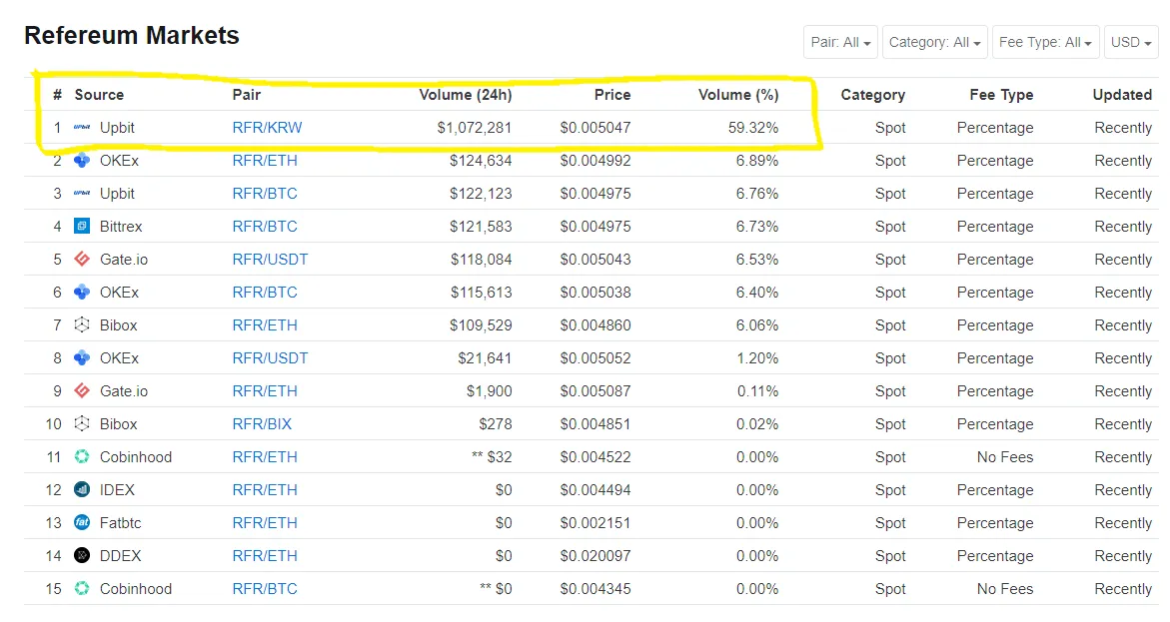The height and width of the screenshot is (622, 1170).
Task: Open the Pair: All filter dropdown
Action: click(840, 42)
